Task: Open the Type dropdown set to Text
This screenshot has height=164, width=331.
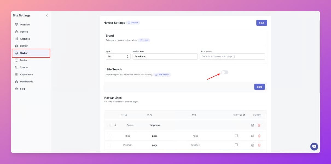Action: click(118, 56)
